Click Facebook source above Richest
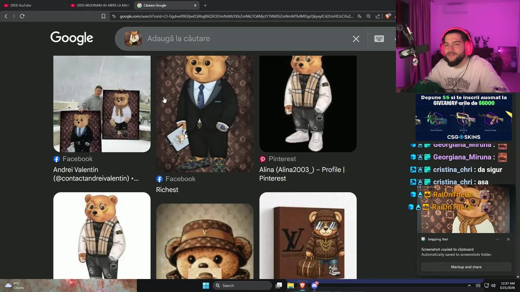520x292 pixels. coord(176,179)
